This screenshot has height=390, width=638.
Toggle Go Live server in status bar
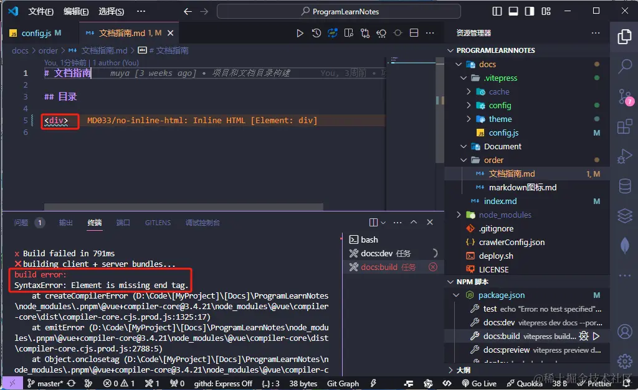point(479,384)
